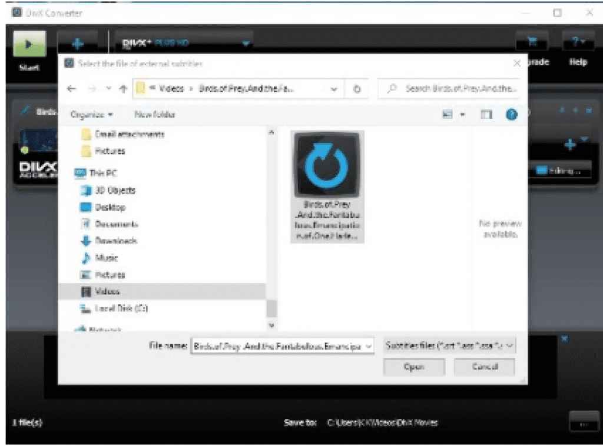Click the Videos breadcrumb in address bar
Viewport: 603px width, 446px height.
[171, 89]
